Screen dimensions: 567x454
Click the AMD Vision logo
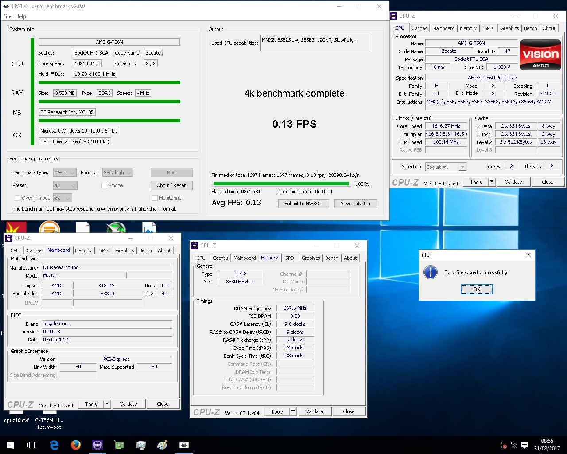point(540,55)
